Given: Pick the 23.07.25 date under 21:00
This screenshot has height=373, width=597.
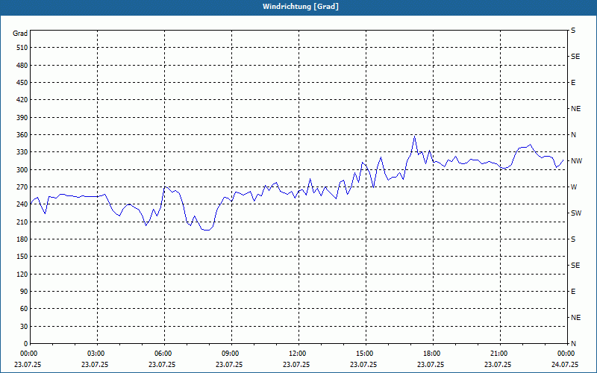Looking at the screenshot, I should coord(497,364).
